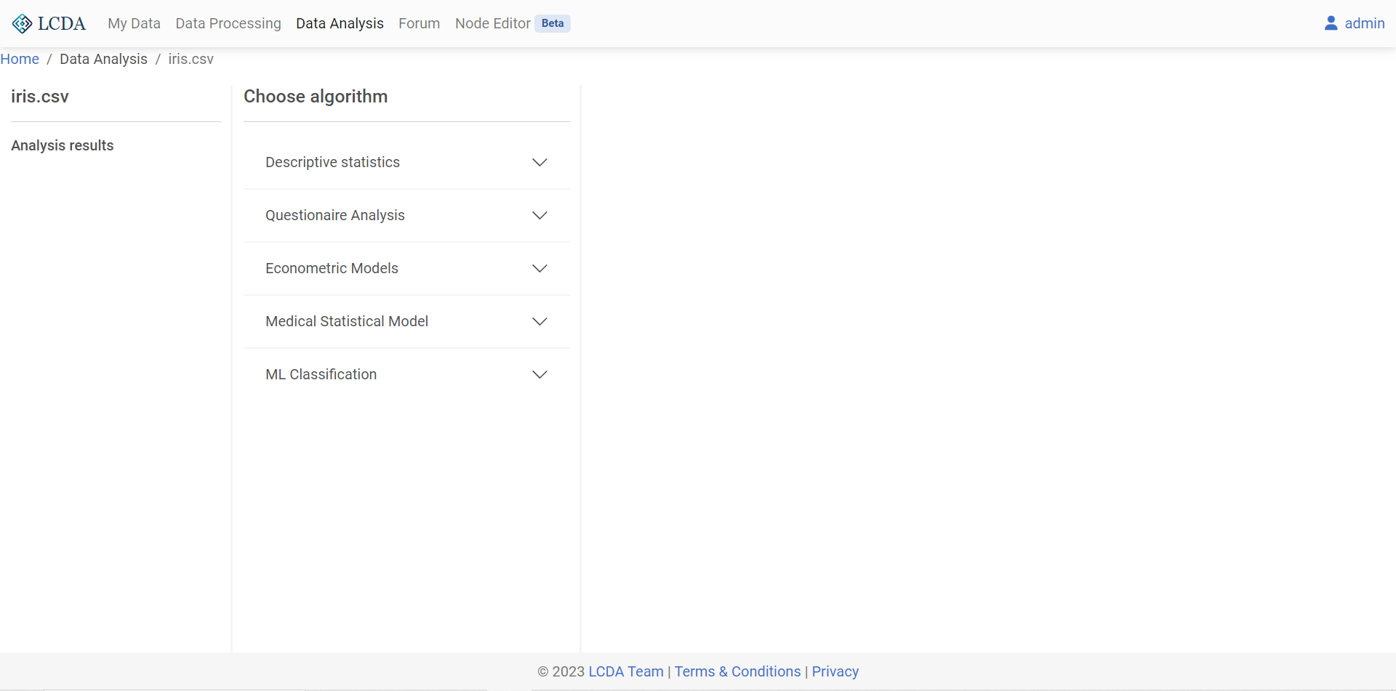Click the Beta badge next to Node Editor

(x=553, y=23)
